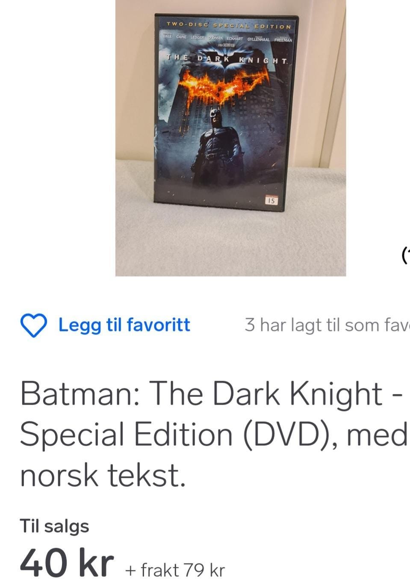
Task: Select the listing title 'Batman: The Dark Knight'
Action: pos(201,394)
